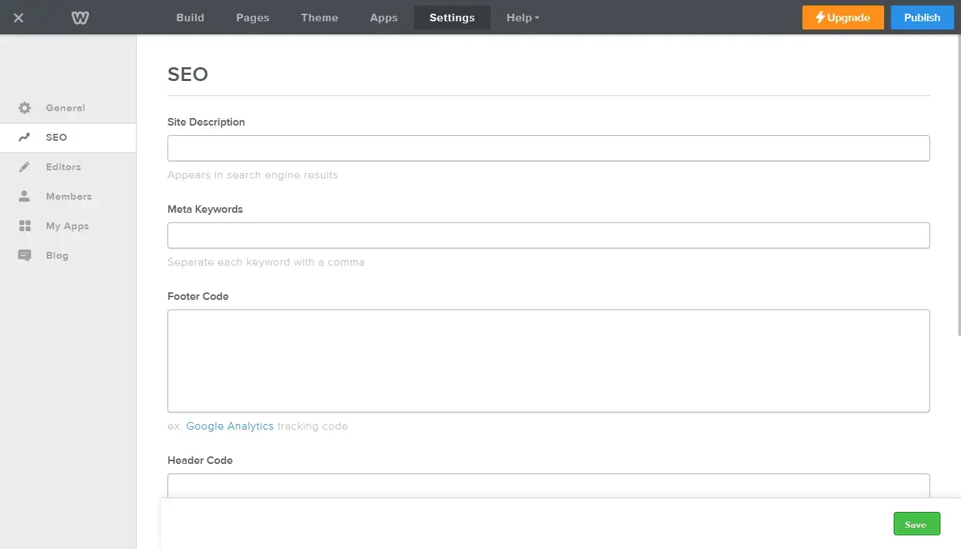Follow the Google Analytics link

(230, 426)
